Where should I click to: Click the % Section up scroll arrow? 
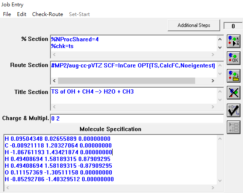[x=220, y=39]
